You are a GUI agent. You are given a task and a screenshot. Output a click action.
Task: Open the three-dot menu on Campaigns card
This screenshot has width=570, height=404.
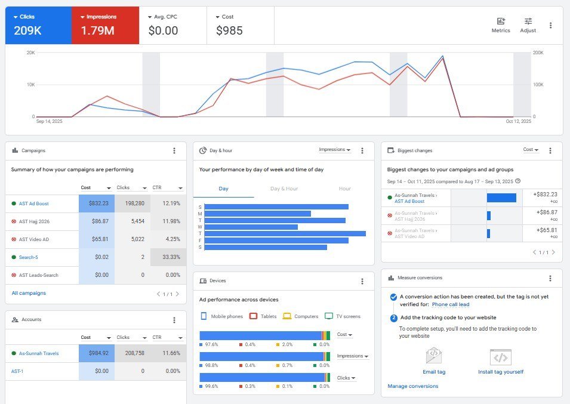pos(174,151)
